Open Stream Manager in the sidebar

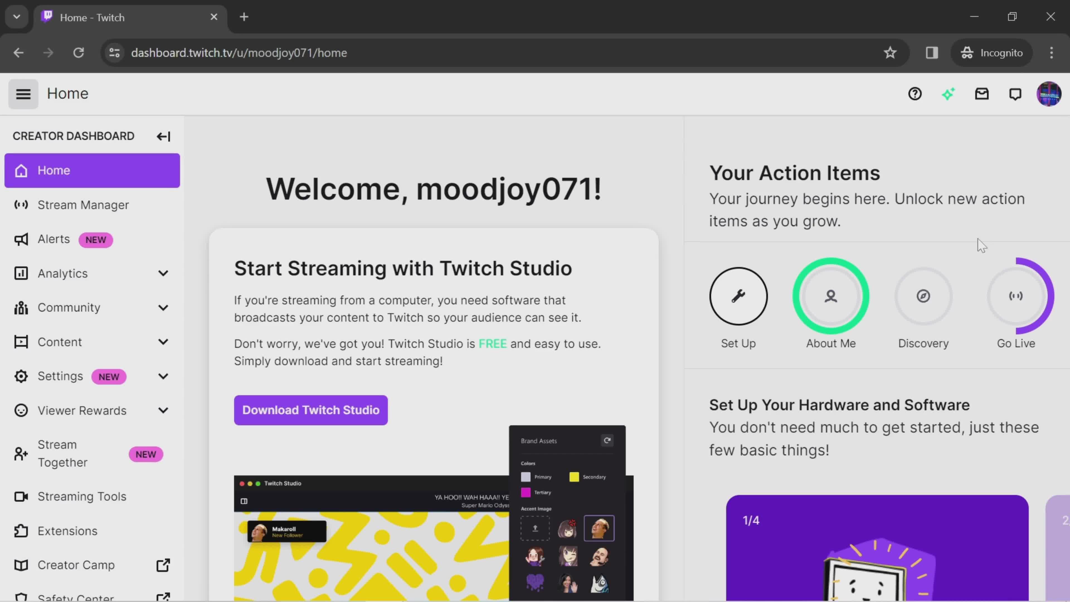tap(92, 205)
